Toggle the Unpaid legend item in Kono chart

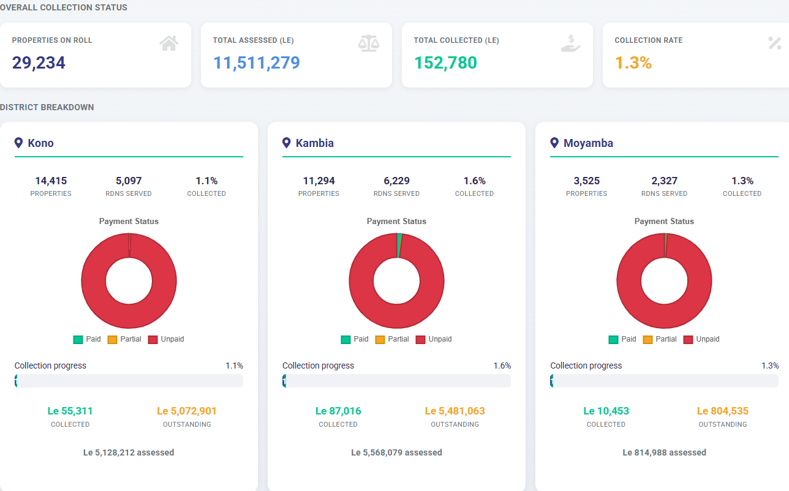click(166, 339)
